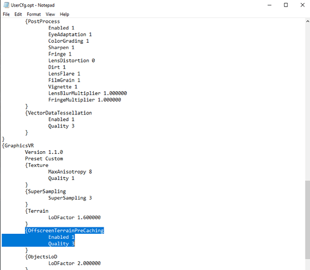The width and height of the screenshot is (310, 270).
Task: Close the UserCfg.opt Notepad window
Action: coord(302,5)
